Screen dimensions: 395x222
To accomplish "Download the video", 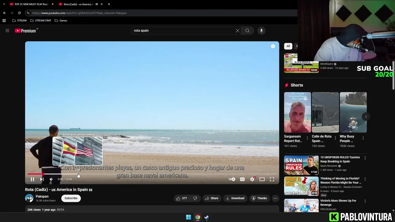I will (235, 198).
